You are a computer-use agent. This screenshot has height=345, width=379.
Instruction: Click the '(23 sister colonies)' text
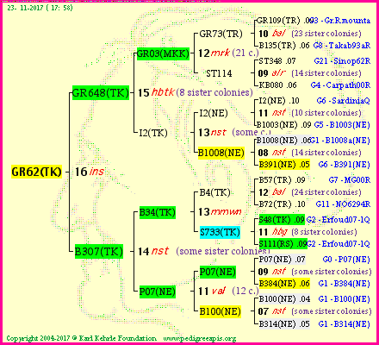pyautogui.click(x=326, y=34)
